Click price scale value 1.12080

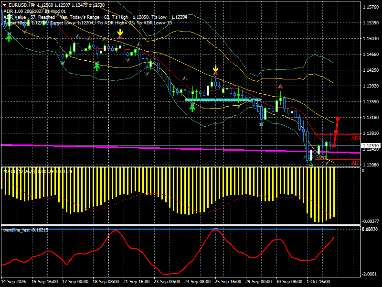371,165
